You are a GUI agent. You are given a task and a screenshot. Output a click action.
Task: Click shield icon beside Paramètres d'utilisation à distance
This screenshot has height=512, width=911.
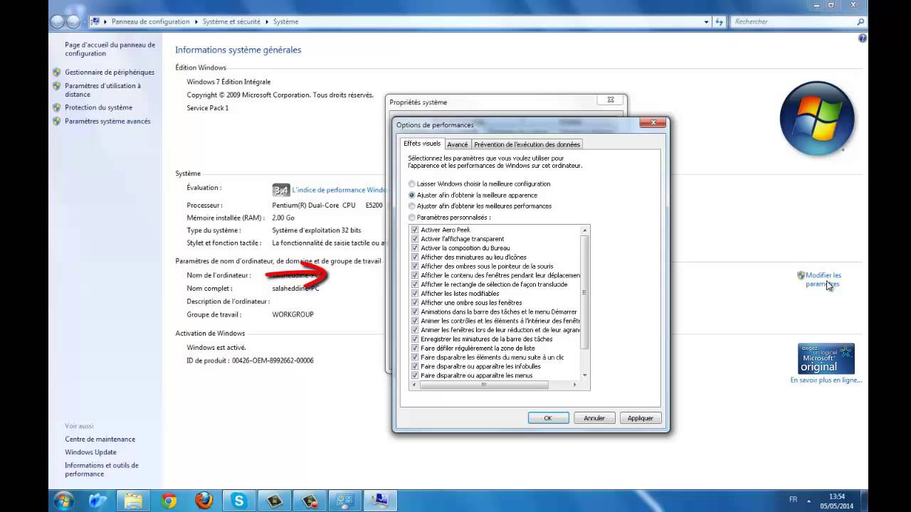click(57, 85)
